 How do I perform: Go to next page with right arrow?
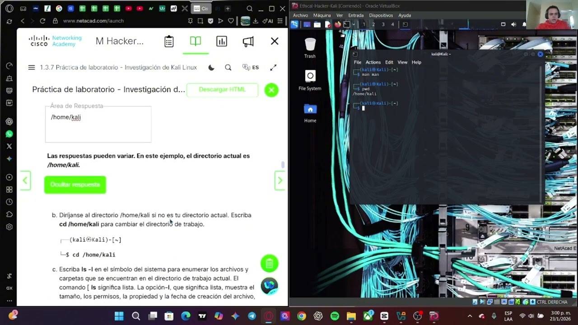(x=280, y=181)
